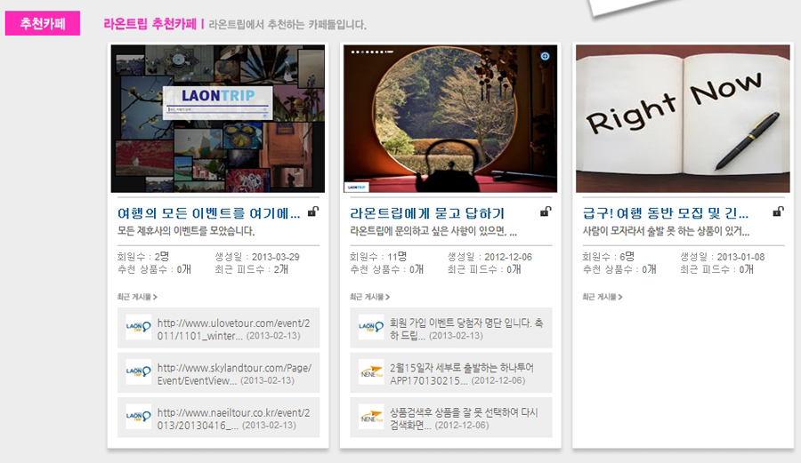This screenshot has height=463, width=801.
Task: Click the text 회원수 : 6명
Action: 609,257
